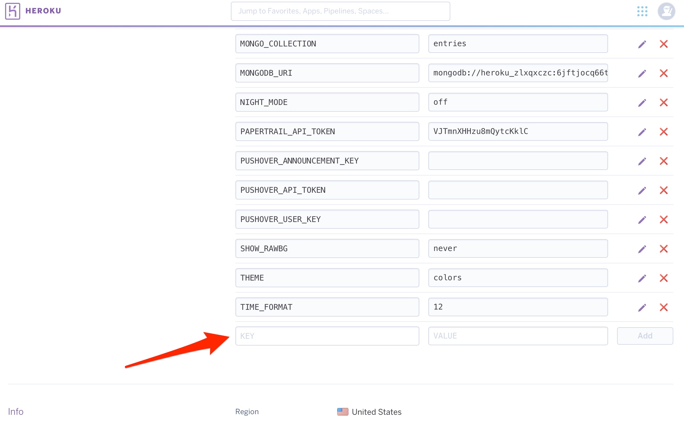Remove the TIME_FORMAT config var
The image size is (684, 426).
click(x=663, y=307)
